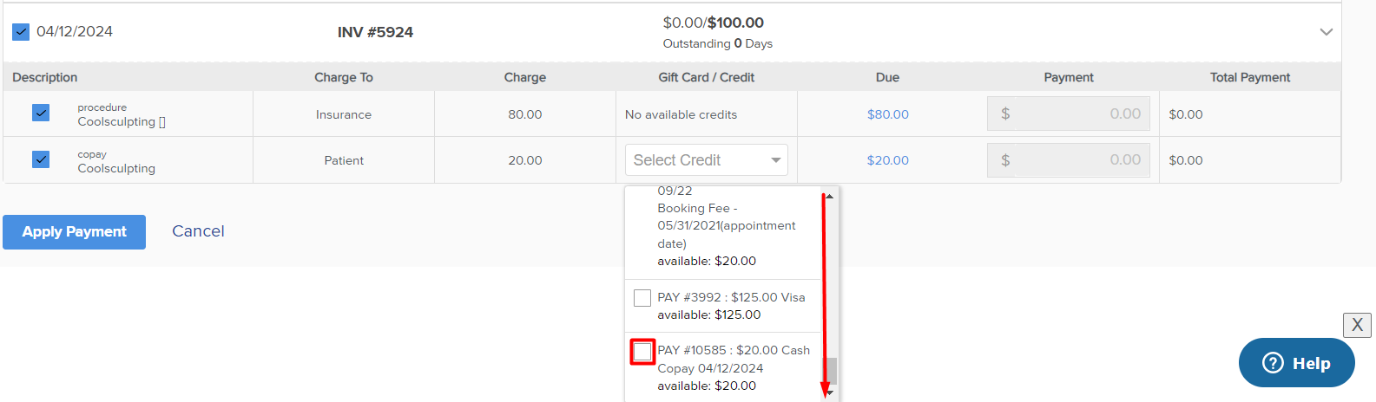Check PAY #3992 Visa credit option
The width and height of the screenshot is (1376, 402).
tap(642, 298)
